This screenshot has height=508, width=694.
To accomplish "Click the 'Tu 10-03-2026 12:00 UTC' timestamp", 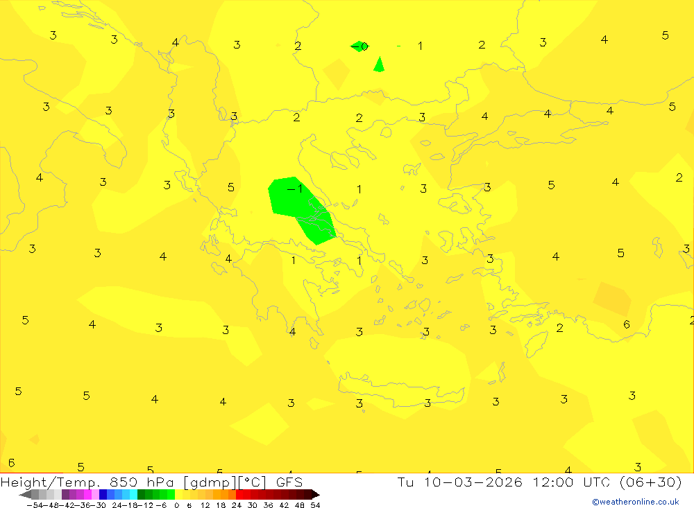I will click(503, 482).
